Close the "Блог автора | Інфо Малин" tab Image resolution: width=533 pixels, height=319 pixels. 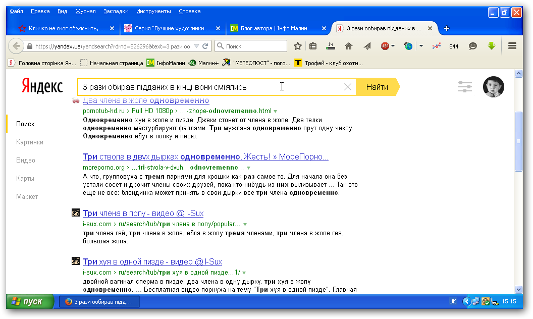pyautogui.click(x=324, y=28)
